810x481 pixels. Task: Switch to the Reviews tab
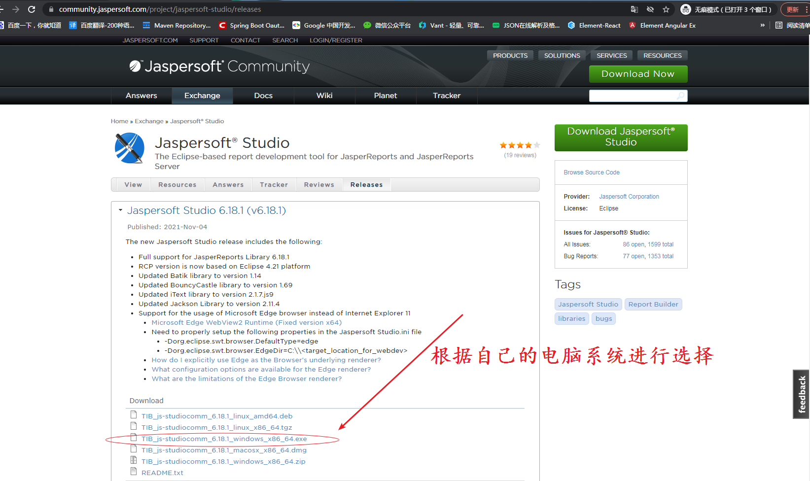[319, 184]
